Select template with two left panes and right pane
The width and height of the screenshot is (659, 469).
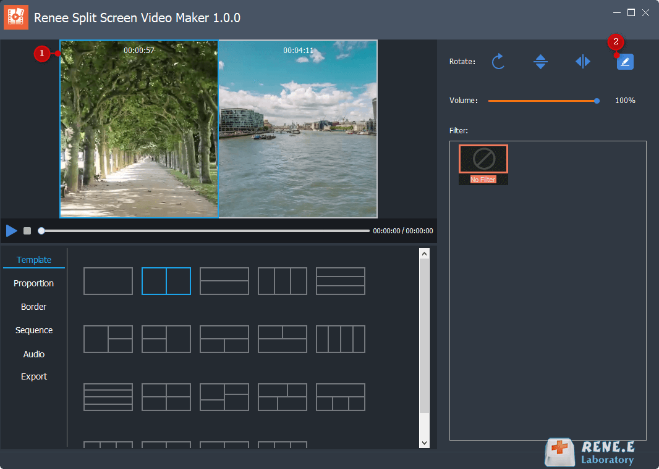coord(166,339)
